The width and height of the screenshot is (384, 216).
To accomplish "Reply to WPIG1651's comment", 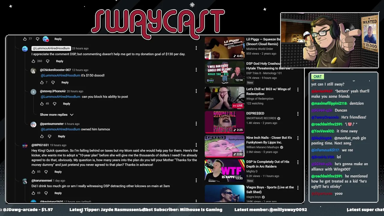I will pos(58,172).
